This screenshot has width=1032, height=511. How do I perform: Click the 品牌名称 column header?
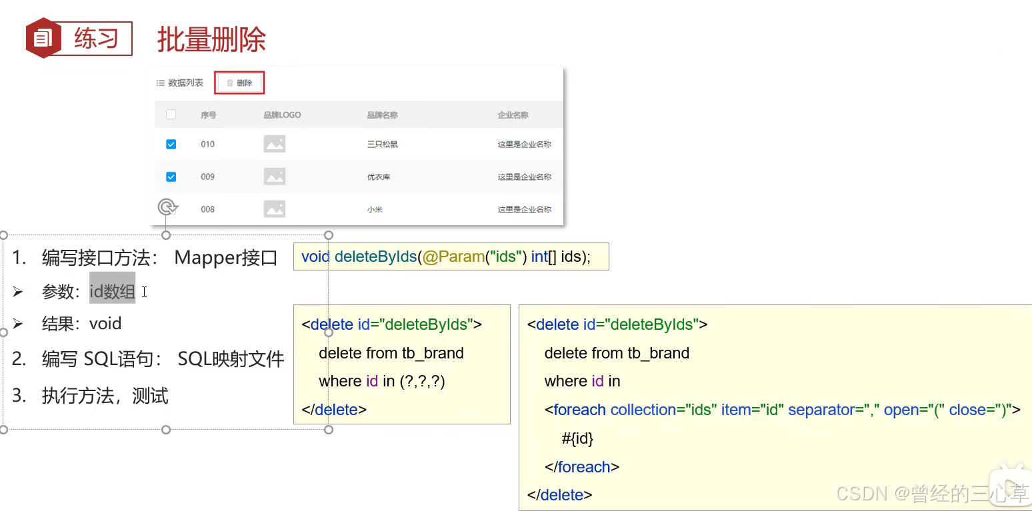pos(382,115)
